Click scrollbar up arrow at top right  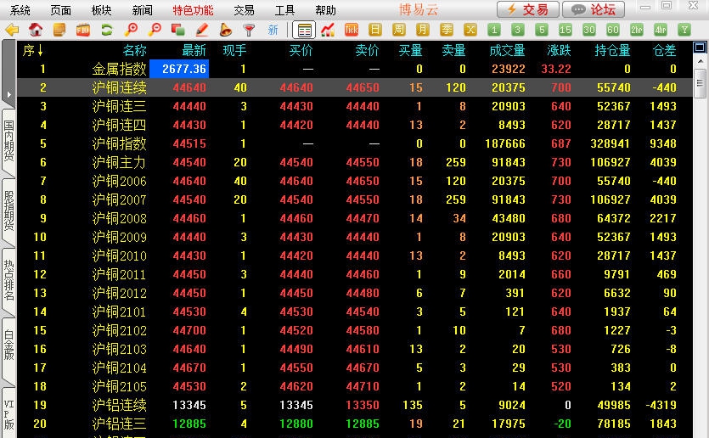pos(701,51)
